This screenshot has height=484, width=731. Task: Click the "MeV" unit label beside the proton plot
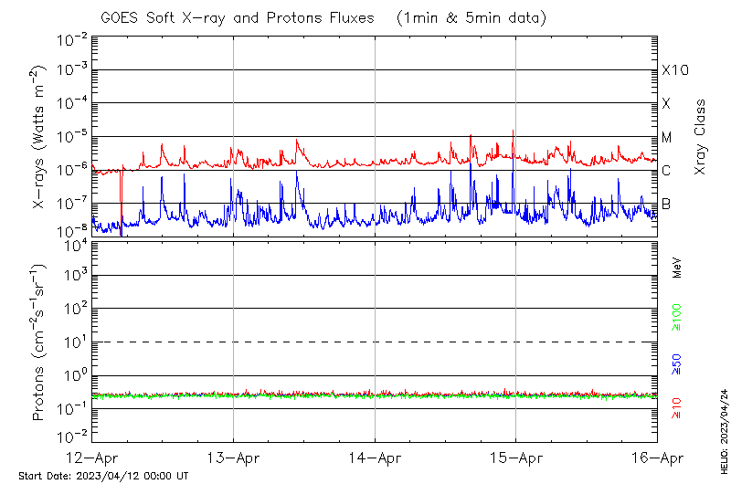677,267
